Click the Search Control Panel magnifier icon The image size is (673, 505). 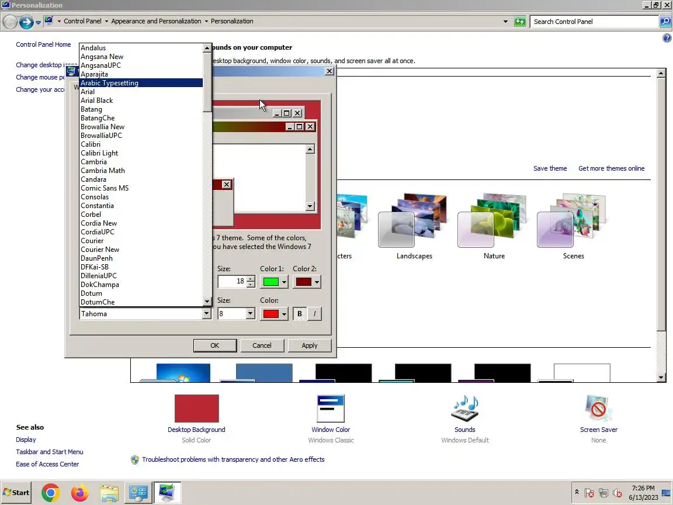[x=665, y=22]
